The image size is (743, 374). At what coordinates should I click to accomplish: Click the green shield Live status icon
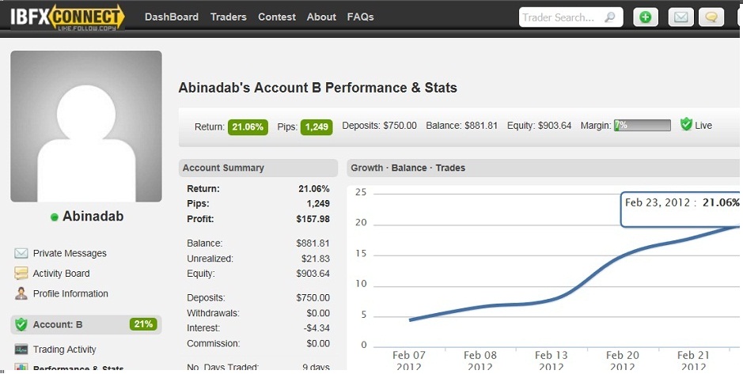click(x=686, y=125)
